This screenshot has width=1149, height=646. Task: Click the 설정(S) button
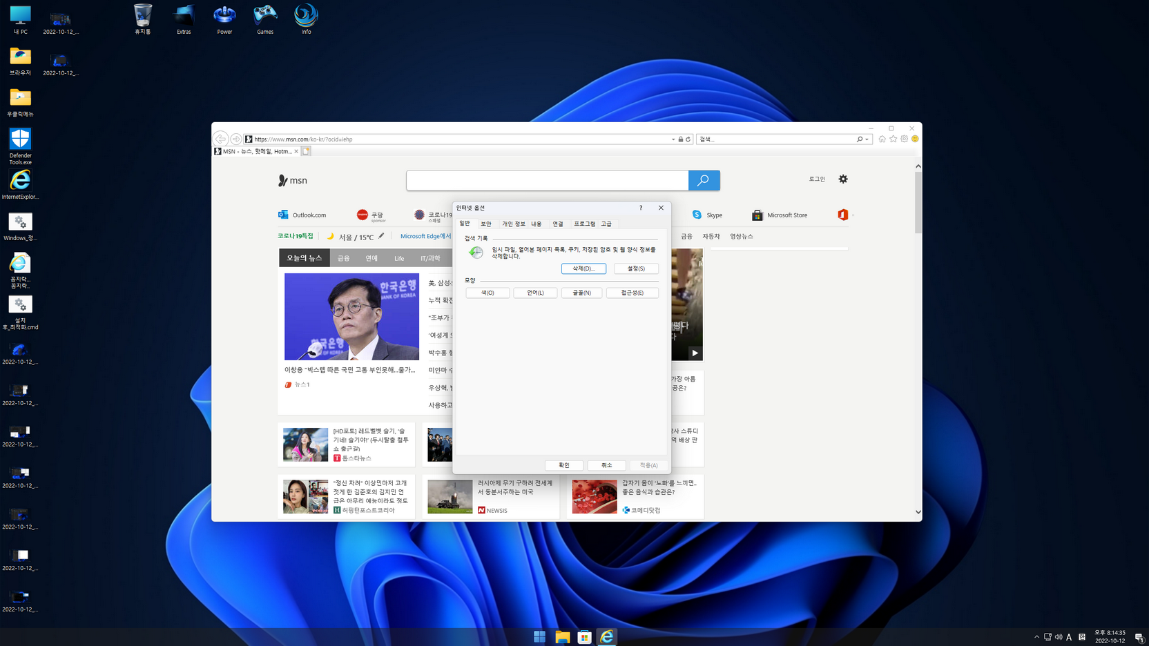coord(636,268)
